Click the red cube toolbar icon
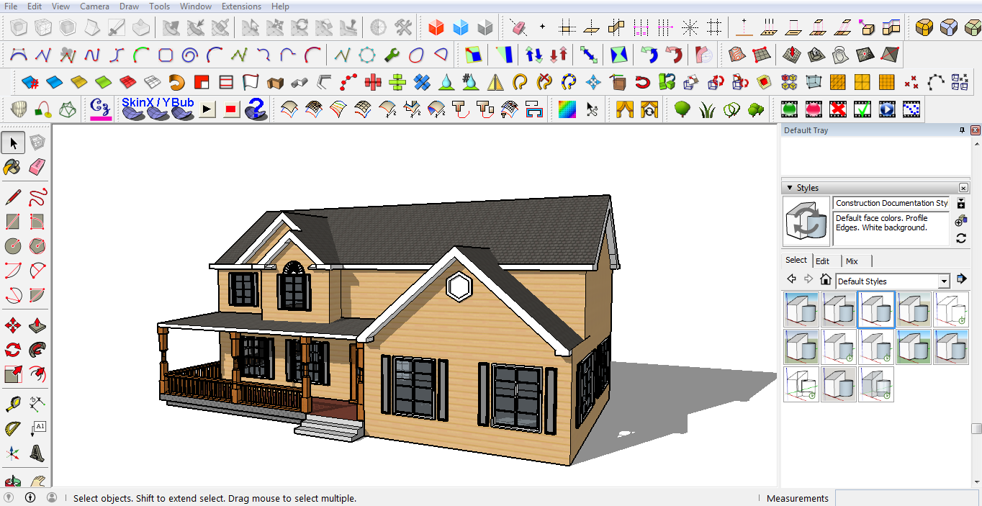 click(x=436, y=28)
